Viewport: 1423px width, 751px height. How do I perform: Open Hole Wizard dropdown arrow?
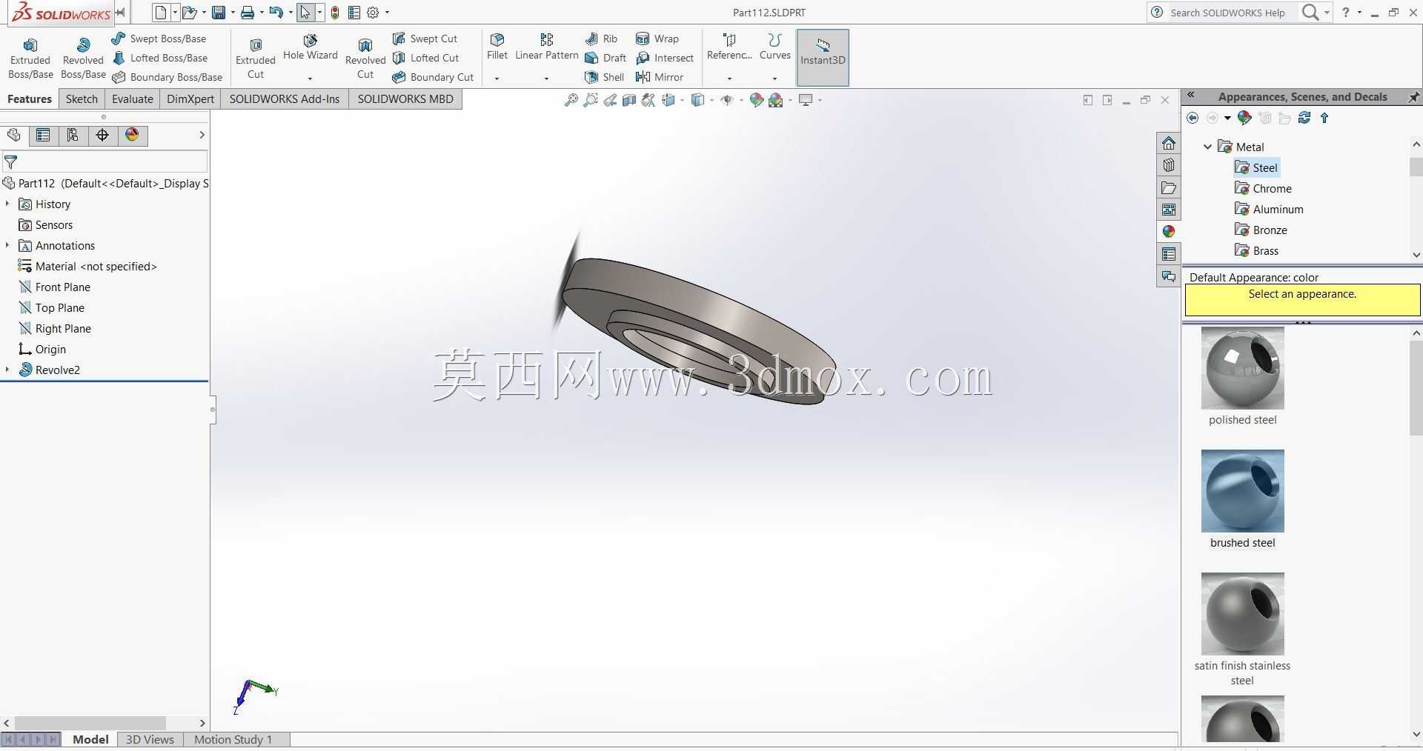pos(310,79)
